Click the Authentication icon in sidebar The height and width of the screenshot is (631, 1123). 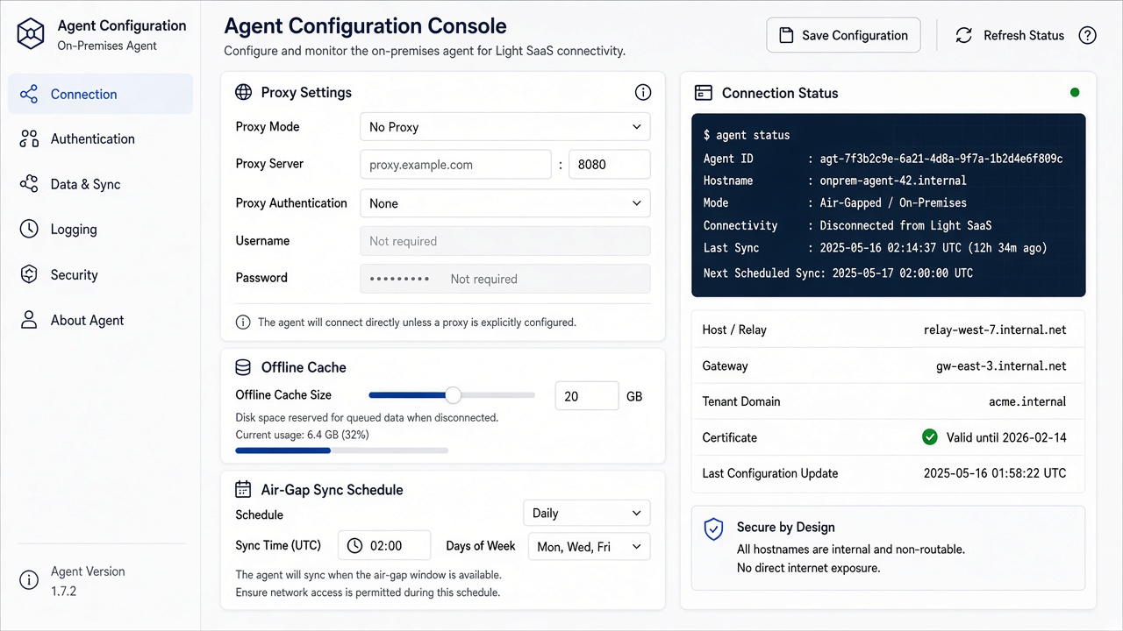pyautogui.click(x=29, y=138)
